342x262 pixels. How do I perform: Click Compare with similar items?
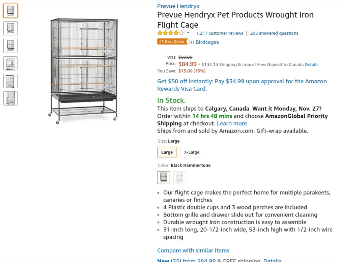coord(193,251)
